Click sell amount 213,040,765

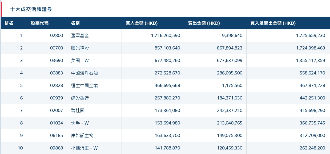pyautogui.click(x=230, y=123)
